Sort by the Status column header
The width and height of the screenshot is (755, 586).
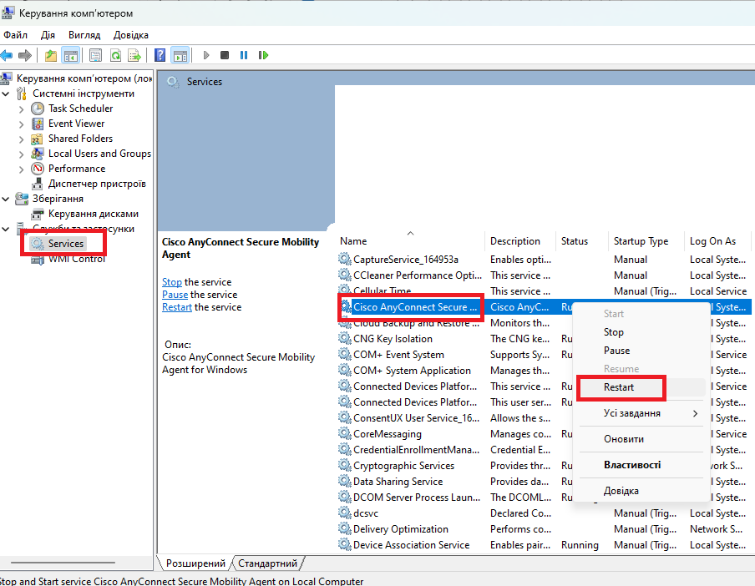(x=581, y=241)
